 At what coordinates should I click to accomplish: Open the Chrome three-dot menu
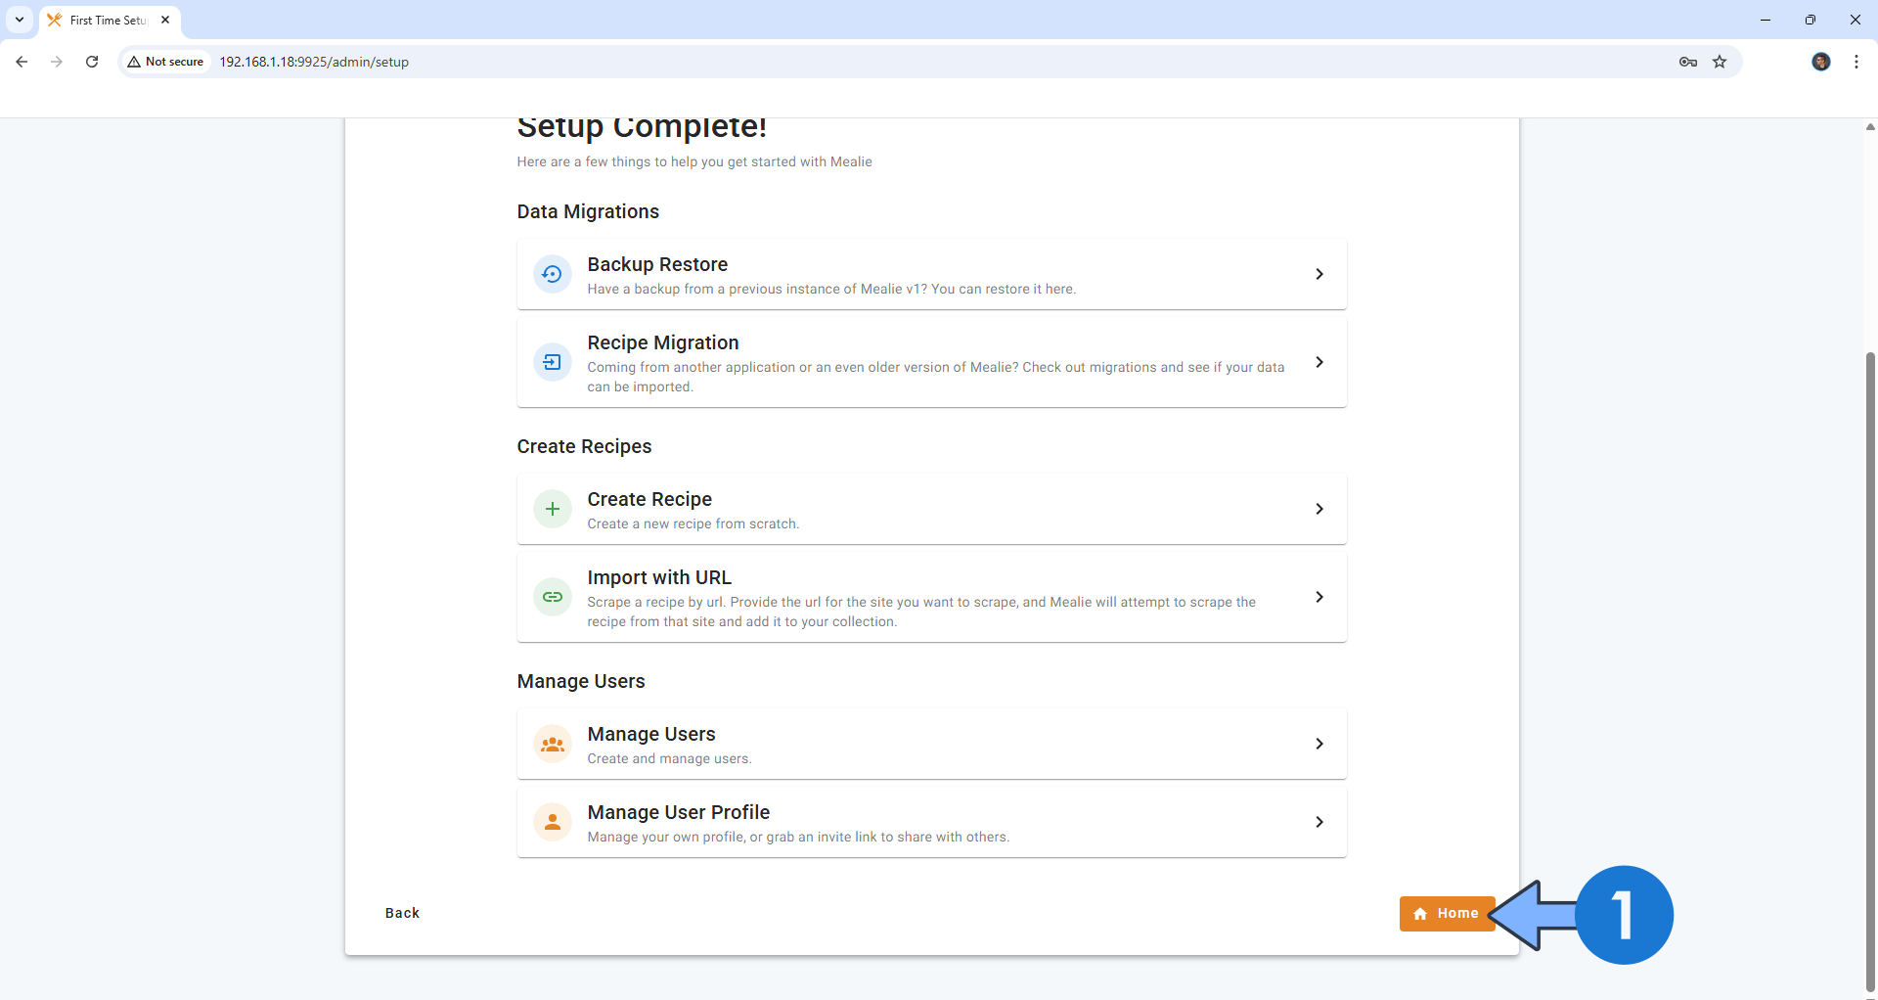[x=1856, y=61]
